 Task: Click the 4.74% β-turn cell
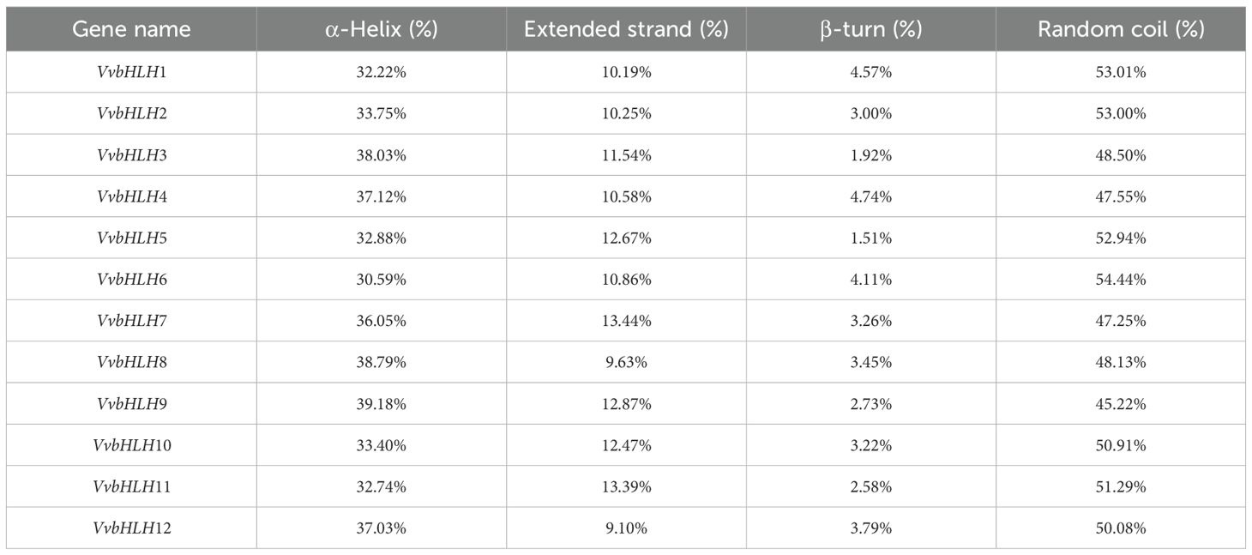click(x=870, y=196)
